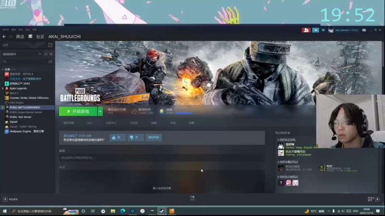Image resolution: width=385 pixels, height=216 pixels.
Task: Click the 主页 library home button
Action: (23, 45)
